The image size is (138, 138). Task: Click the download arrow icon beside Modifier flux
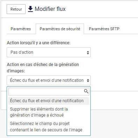click(x=30, y=9)
